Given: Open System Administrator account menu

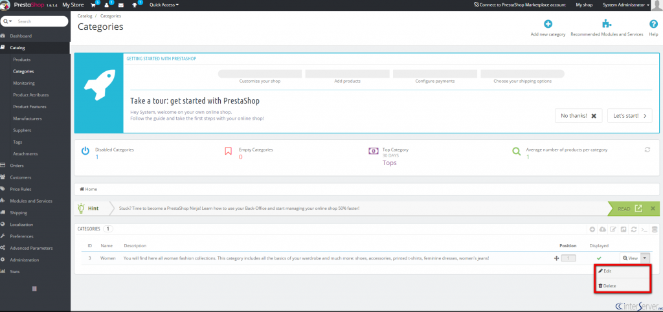Looking at the screenshot, I should click(626, 5).
